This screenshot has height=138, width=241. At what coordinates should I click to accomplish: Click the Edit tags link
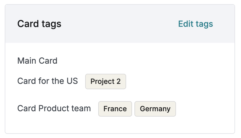(195, 24)
